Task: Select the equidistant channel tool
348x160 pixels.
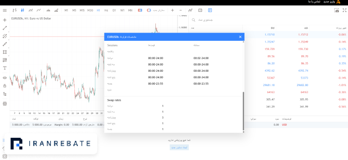Action: [x=5, y=36]
